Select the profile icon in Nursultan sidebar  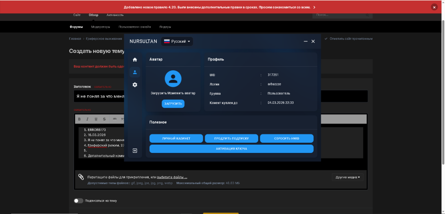coord(135,72)
